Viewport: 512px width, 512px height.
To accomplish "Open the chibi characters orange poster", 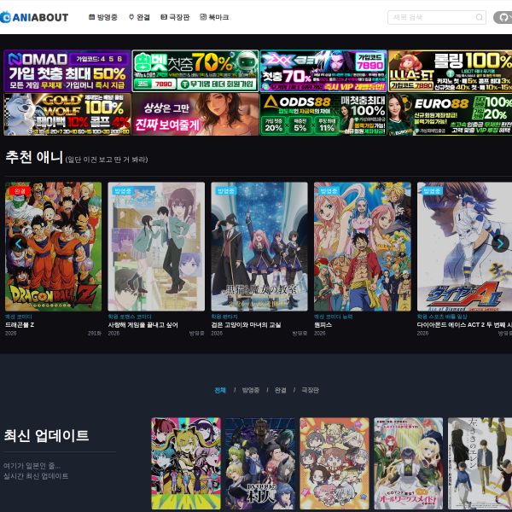I will (x=335, y=463).
